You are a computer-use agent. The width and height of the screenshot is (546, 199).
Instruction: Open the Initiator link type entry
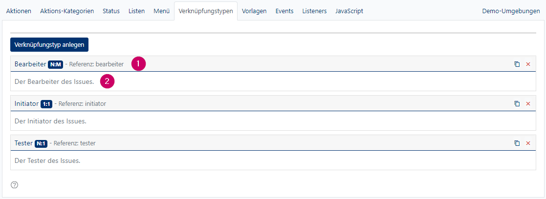(26, 103)
